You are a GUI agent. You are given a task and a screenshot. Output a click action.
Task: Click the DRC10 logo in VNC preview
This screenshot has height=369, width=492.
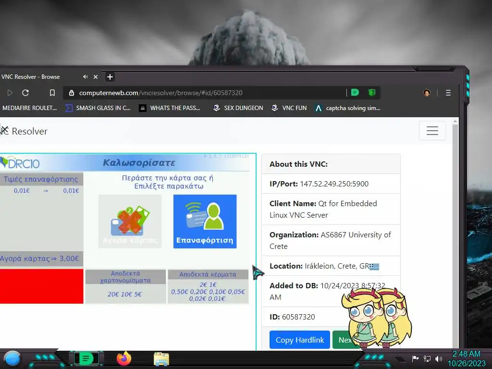[x=20, y=163]
